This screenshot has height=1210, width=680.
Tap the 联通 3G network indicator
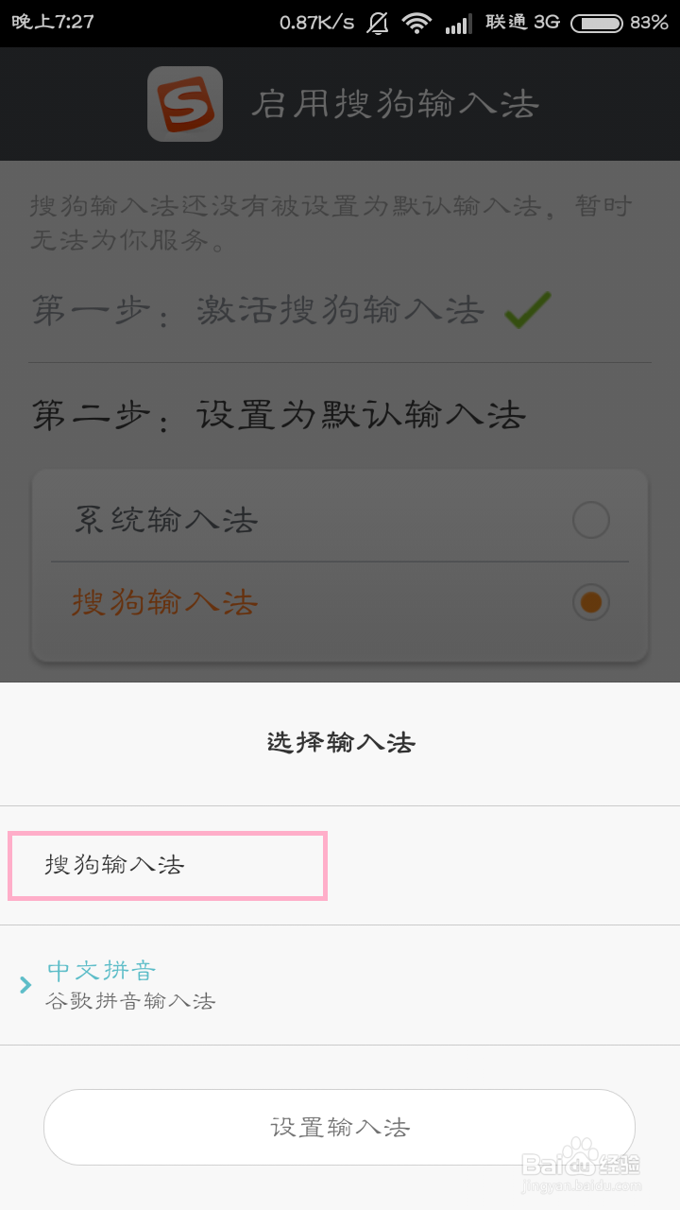(522, 24)
